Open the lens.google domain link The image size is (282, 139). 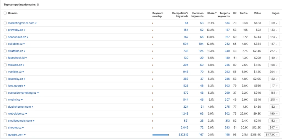pos(15,86)
